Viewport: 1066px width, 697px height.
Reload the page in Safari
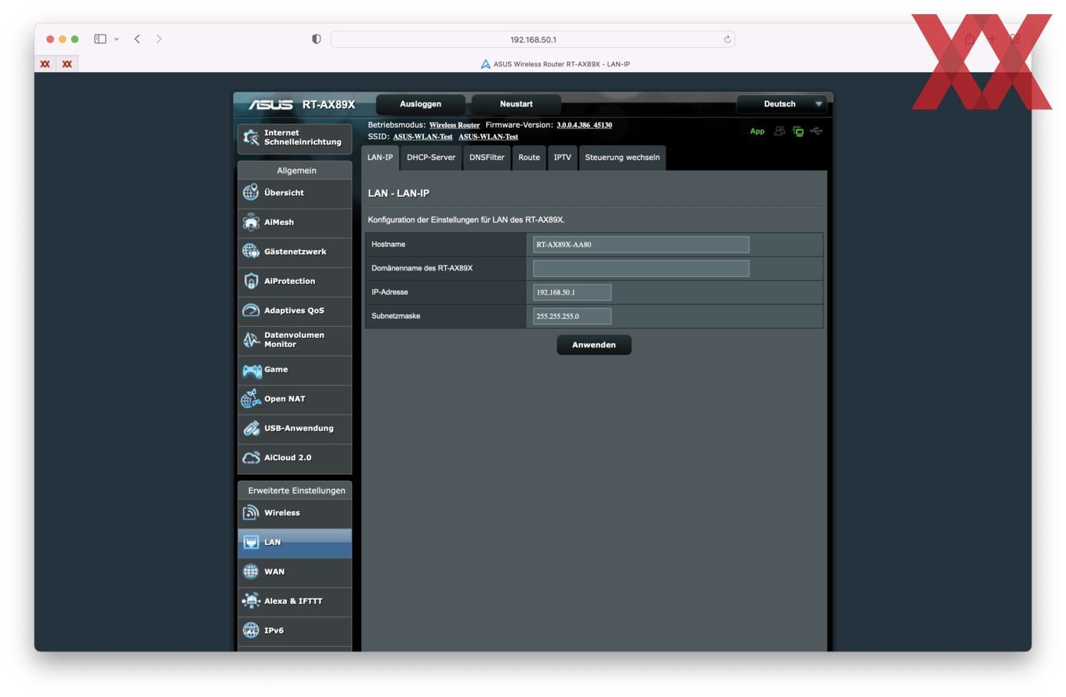pyautogui.click(x=727, y=39)
